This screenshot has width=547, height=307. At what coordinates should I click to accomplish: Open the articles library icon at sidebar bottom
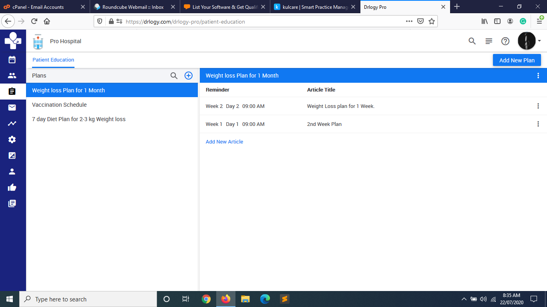tap(12, 203)
